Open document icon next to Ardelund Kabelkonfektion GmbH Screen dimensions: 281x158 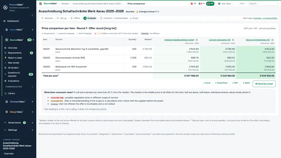(197, 40)
